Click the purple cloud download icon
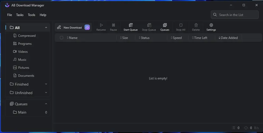This screenshot has height=133, width=263. [x=87, y=27]
